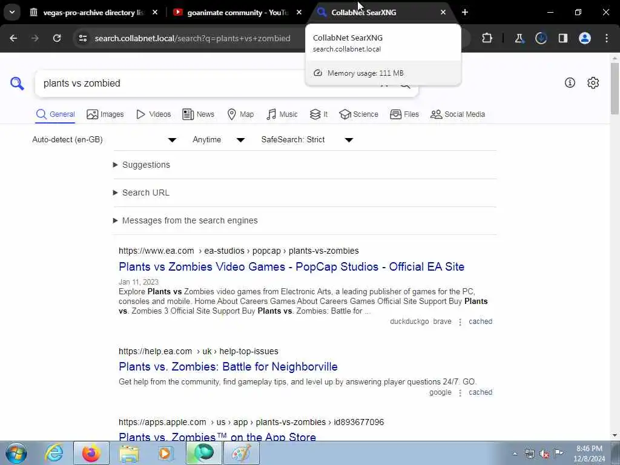Close the vegas-pro-archive tab
This screenshot has width=620, height=465.
coord(155,12)
